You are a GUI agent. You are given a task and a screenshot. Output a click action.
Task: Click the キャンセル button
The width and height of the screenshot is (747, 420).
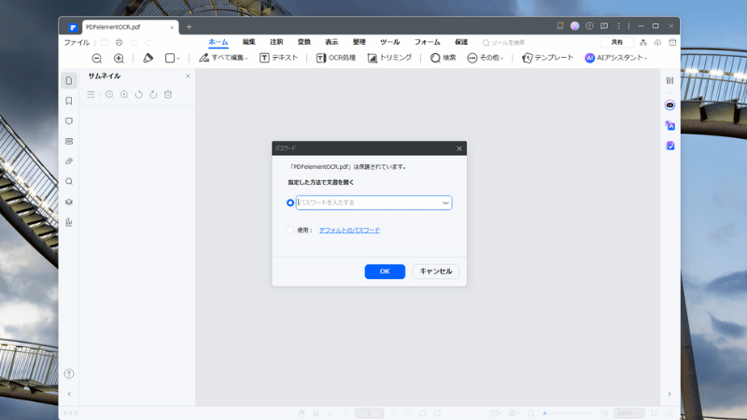click(436, 272)
